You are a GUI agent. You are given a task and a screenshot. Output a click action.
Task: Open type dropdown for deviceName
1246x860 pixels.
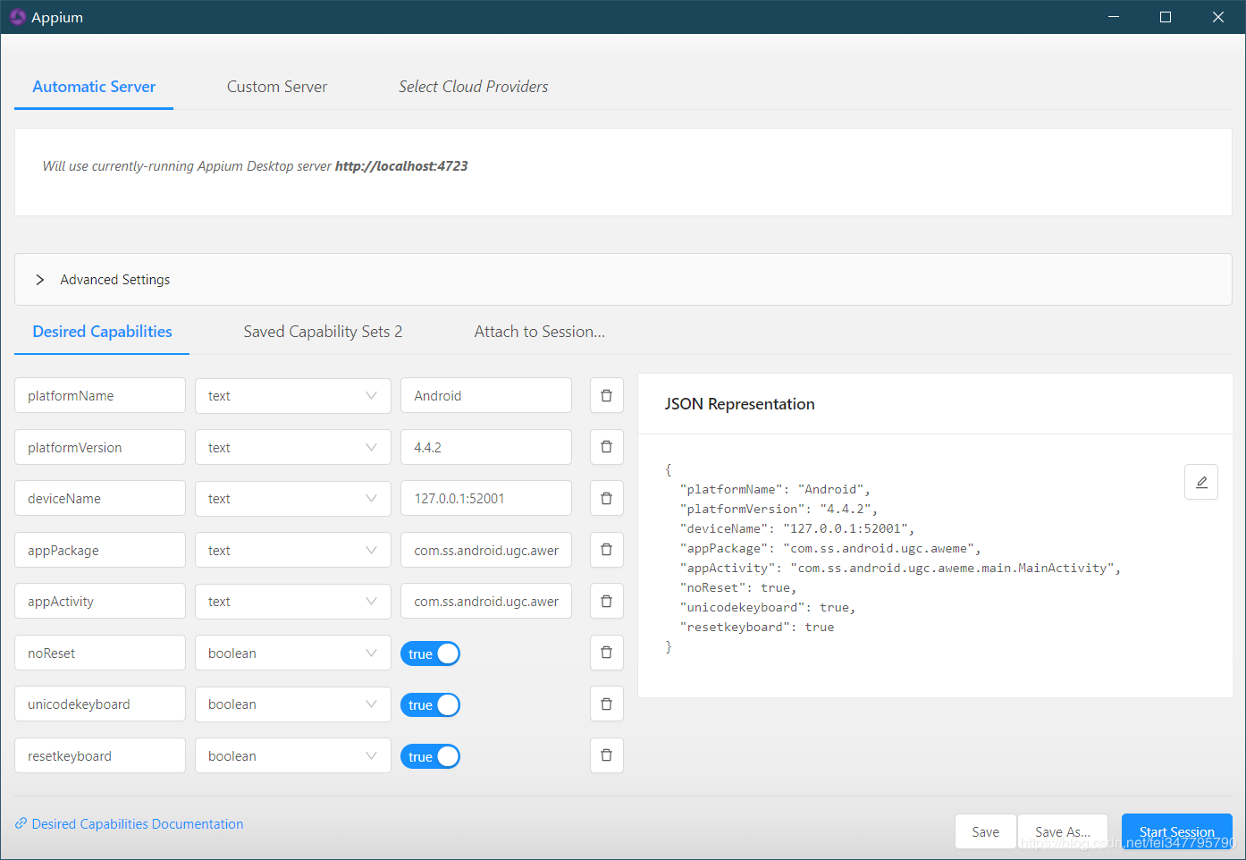click(293, 498)
